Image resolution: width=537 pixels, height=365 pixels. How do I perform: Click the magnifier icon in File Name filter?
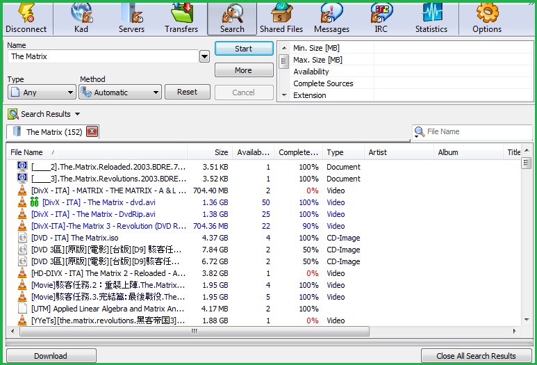point(419,131)
